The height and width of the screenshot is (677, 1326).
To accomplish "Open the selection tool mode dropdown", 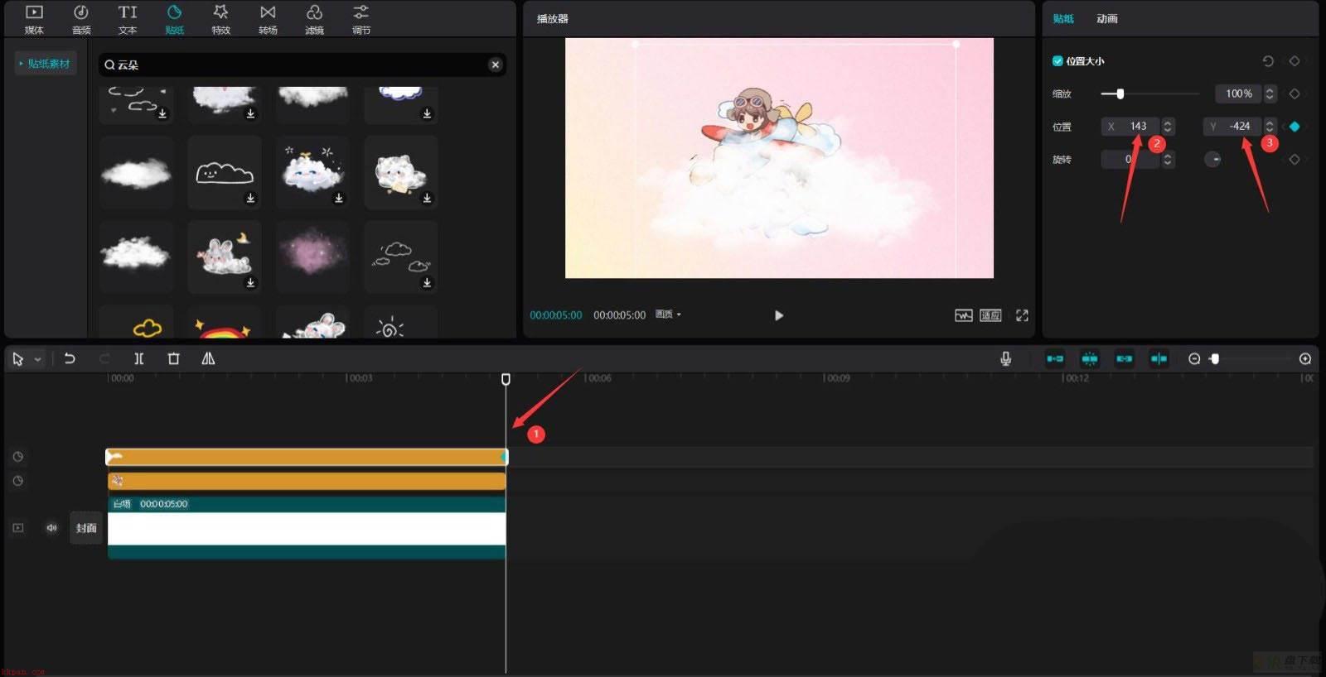I will pos(37,359).
